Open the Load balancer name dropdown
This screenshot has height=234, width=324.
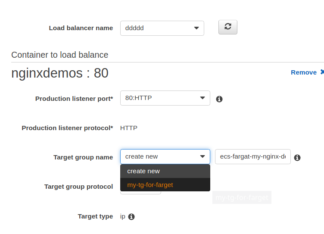[162, 28]
